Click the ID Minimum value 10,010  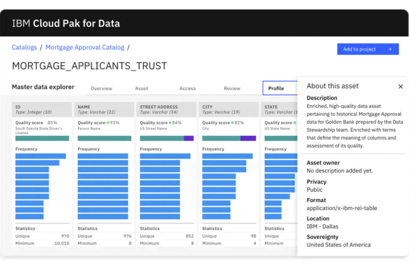pyautogui.click(x=62, y=243)
